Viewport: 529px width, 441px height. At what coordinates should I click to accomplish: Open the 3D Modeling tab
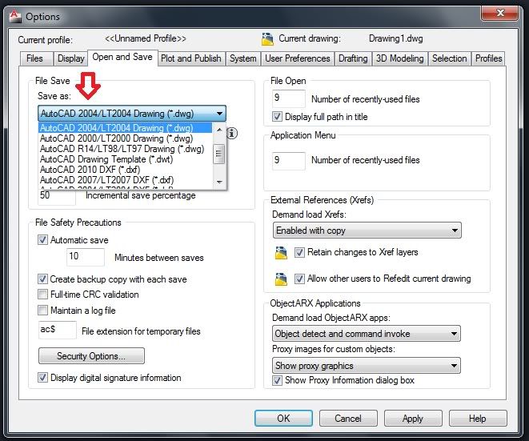(x=400, y=58)
